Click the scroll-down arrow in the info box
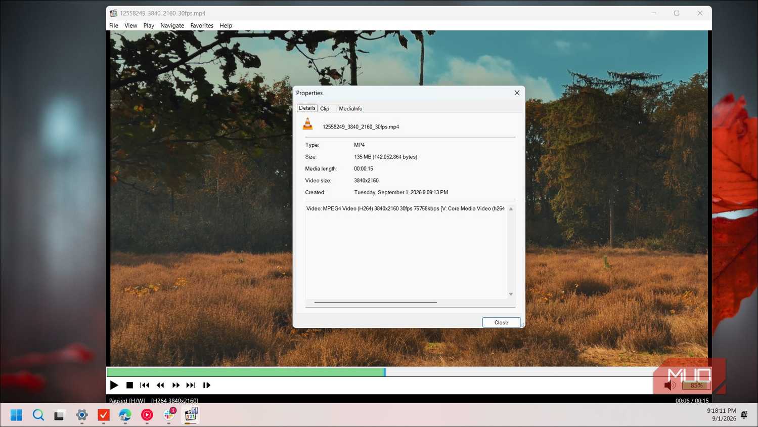Image resolution: width=758 pixels, height=427 pixels. click(x=511, y=294)
